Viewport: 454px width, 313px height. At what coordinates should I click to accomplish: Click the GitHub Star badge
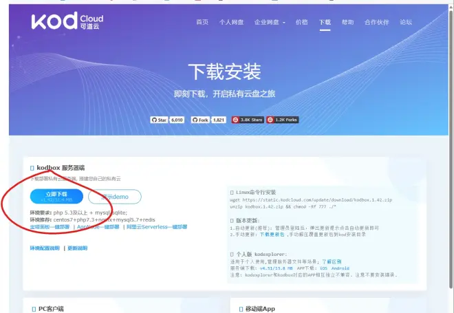[x=160, y=120]
